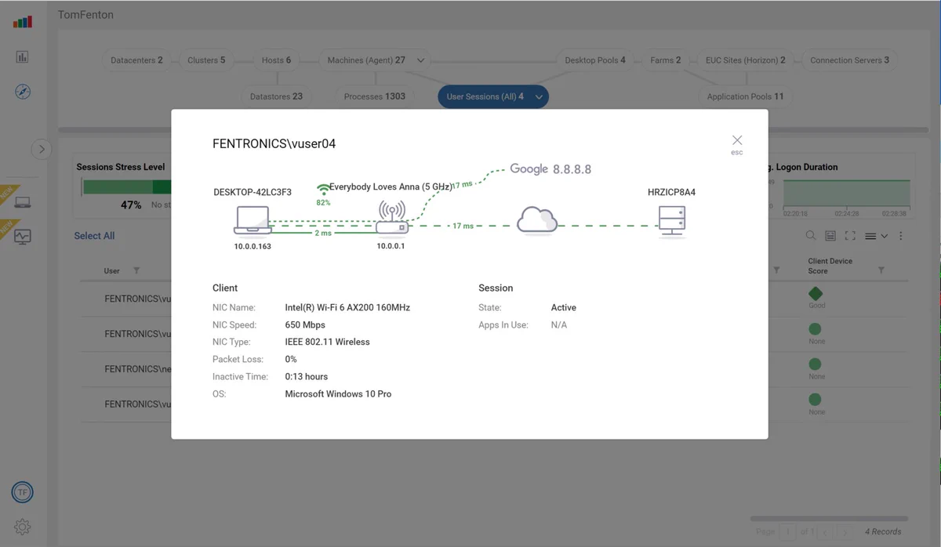Filter the User column
941x547 pixels.
(136, 270)
